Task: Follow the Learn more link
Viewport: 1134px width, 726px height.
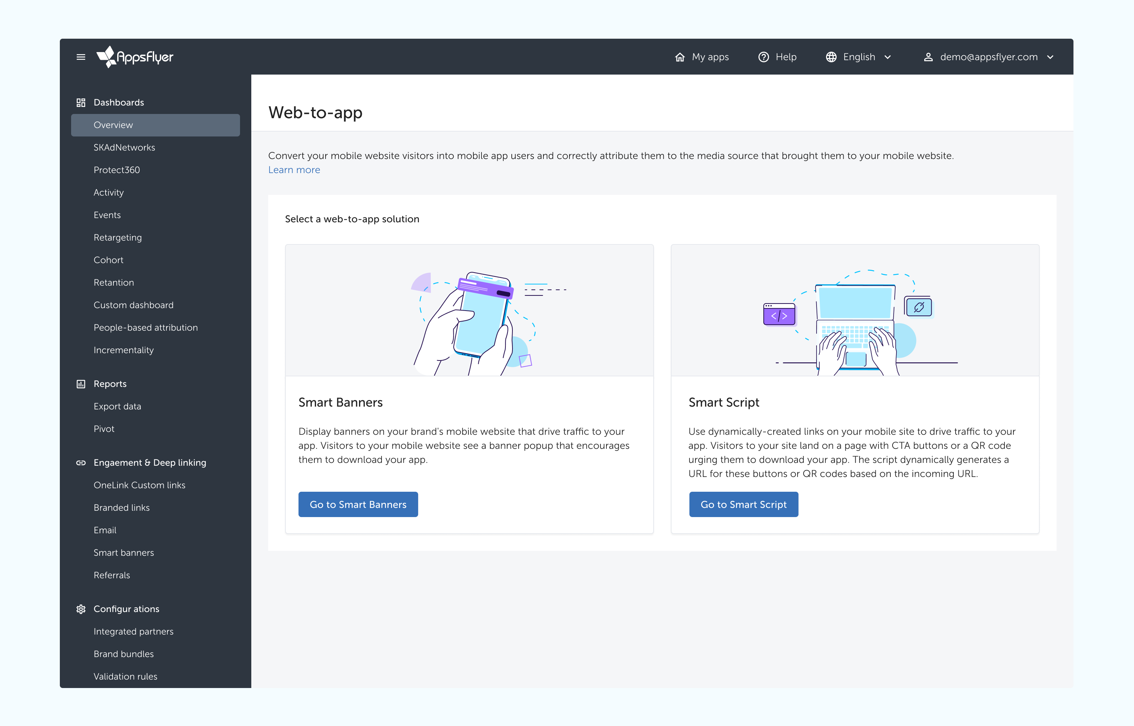Action: click(294, 170)
